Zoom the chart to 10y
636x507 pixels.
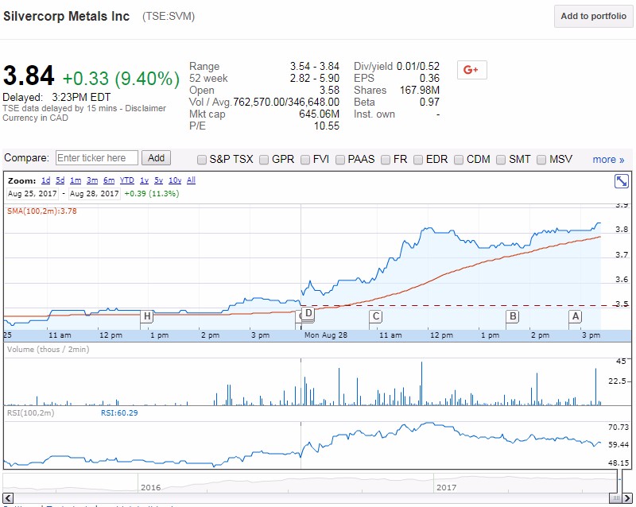pos(175,180)
